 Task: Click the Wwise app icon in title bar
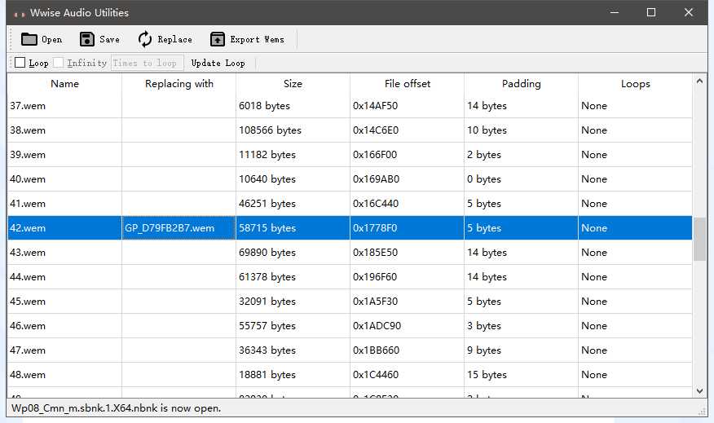click(20, 13)
